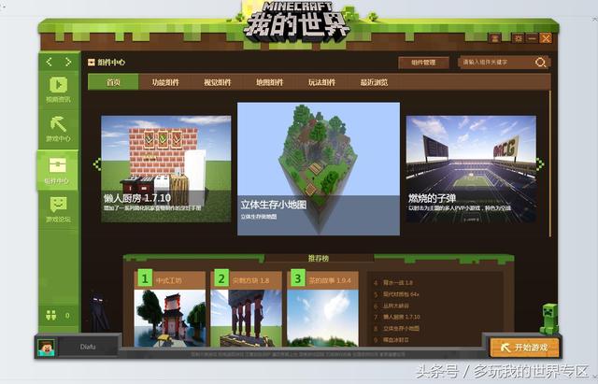Click the search magnifier icon

tap(540, 63)
